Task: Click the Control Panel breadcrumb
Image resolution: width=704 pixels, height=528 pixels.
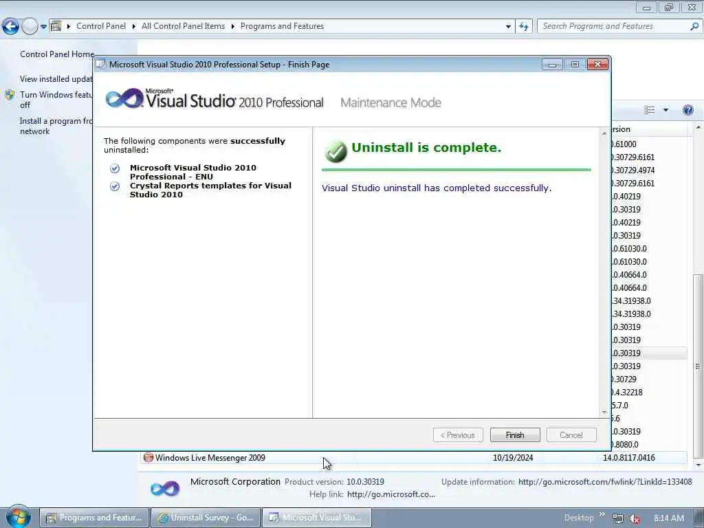Action: click(101, 26)
